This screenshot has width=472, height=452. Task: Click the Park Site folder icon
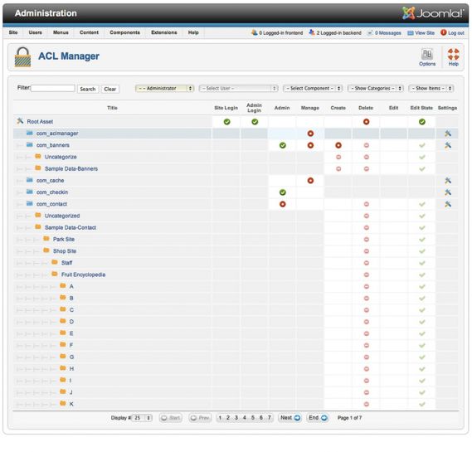46,239
